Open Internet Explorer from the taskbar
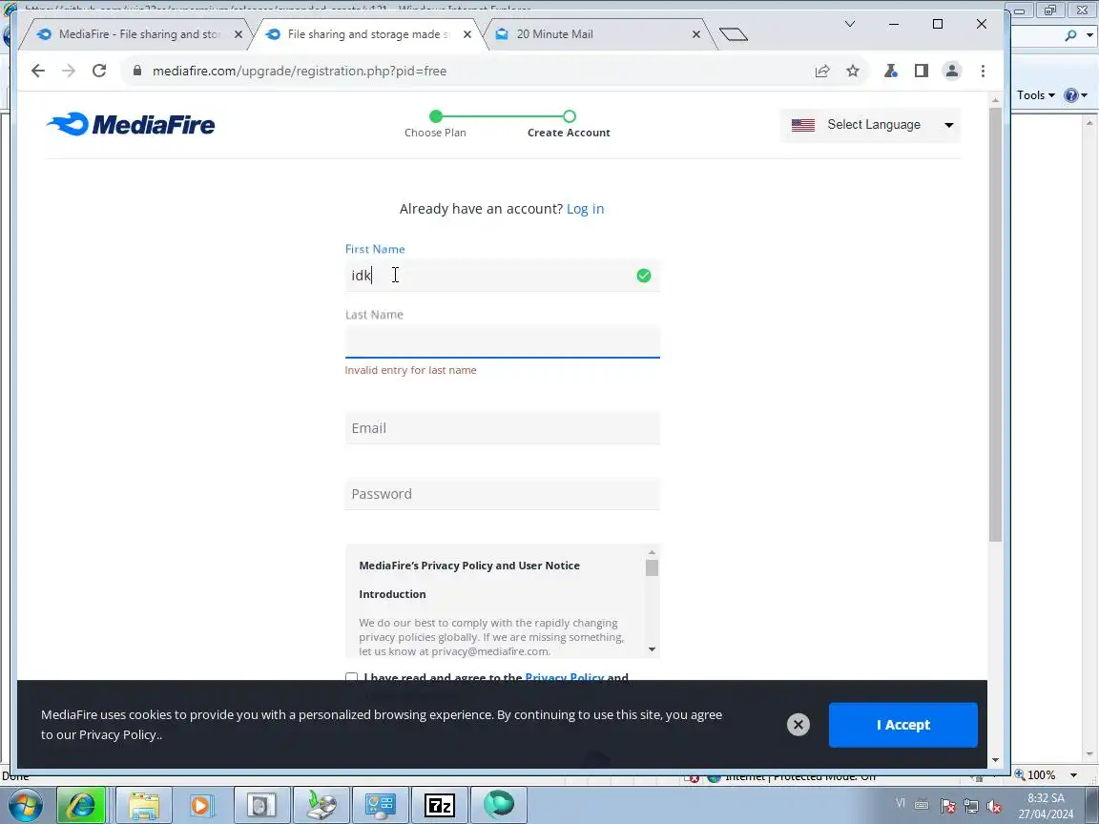Screen dimensions: 1099x824 pyautogui.click(x=81, y=806)
